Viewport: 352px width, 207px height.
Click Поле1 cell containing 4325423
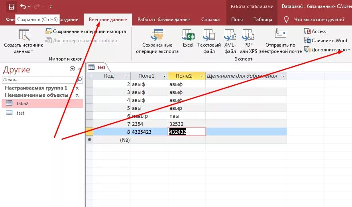[x=149, y=132]
